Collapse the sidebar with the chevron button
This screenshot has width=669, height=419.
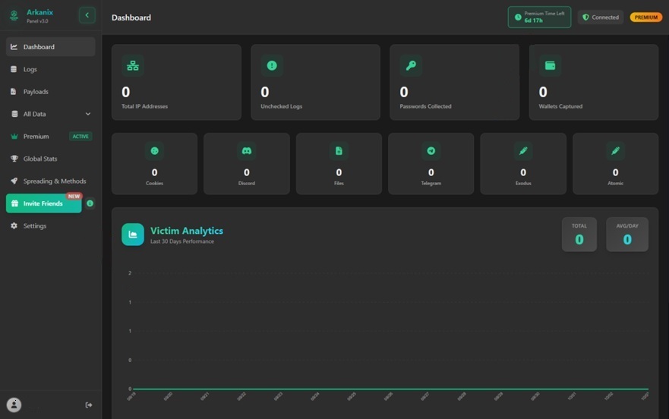[87, 15]
